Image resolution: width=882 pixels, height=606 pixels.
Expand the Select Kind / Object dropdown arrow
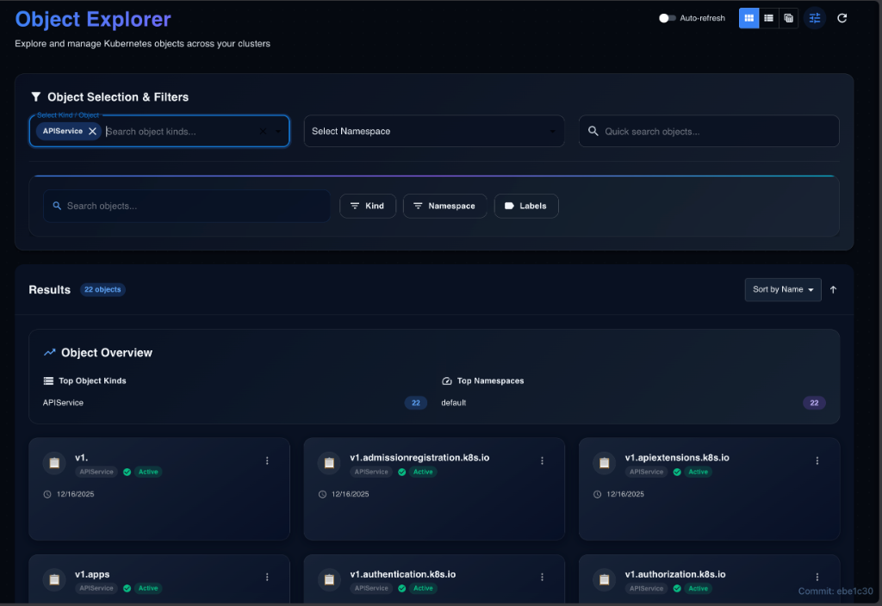[278, 132]
